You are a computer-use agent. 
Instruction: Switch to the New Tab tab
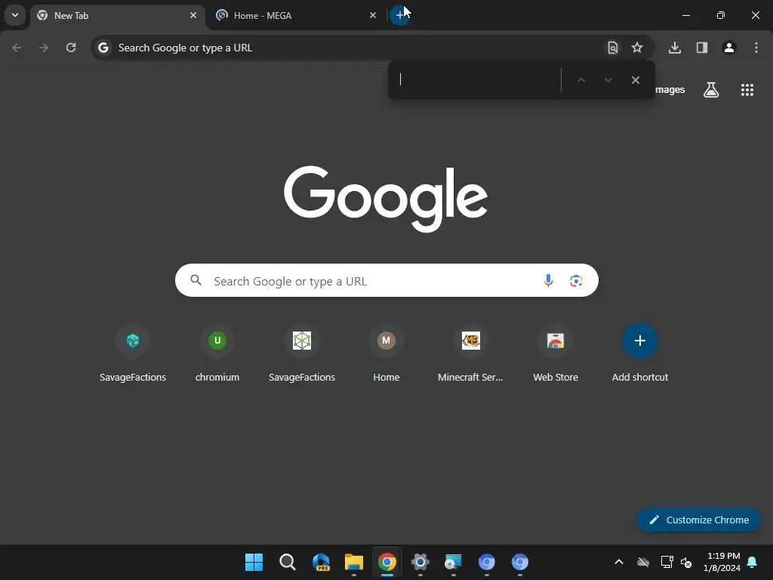[x=117, y=15]
